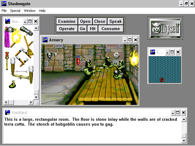The image size is (195, 146).
Task: Click inventory scrollbar down arrow
Action: [x=36, y=97]
